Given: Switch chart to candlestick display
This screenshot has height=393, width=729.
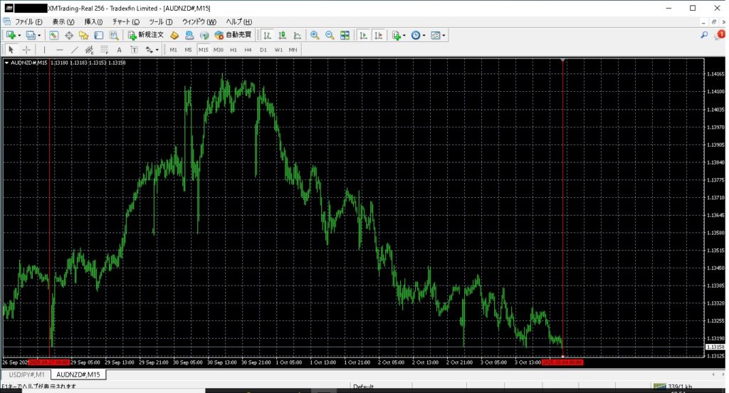Looking at the screenshot, I should pos(282,35).
